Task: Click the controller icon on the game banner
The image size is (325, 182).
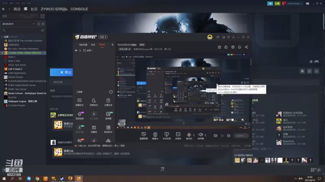Action: tap(316, 61)
